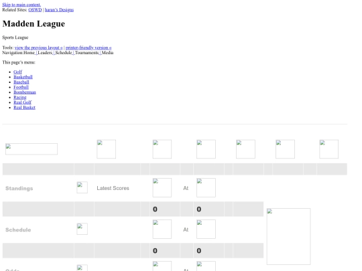Choose the Football menu link

pos(21,87)
